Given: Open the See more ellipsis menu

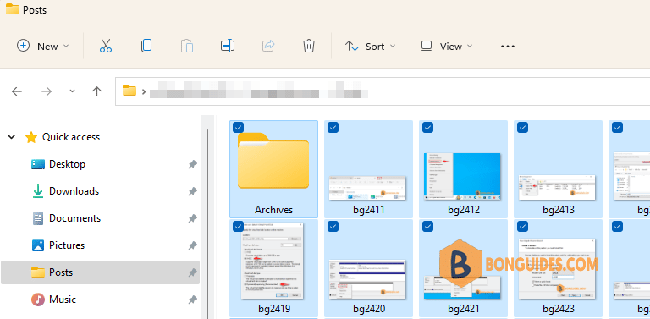Looking at the screenshot, I should click(508, 47).
